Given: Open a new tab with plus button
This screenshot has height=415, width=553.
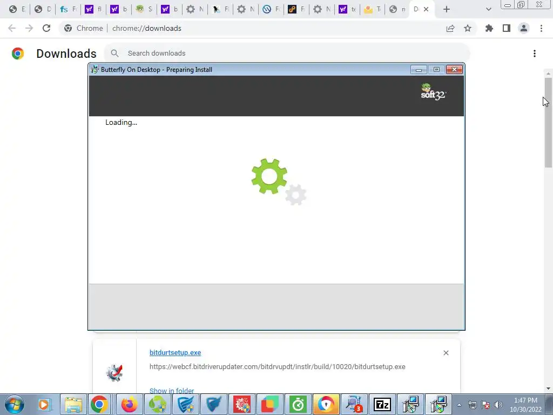Looking at the screenshot, I should click(447, 10).
